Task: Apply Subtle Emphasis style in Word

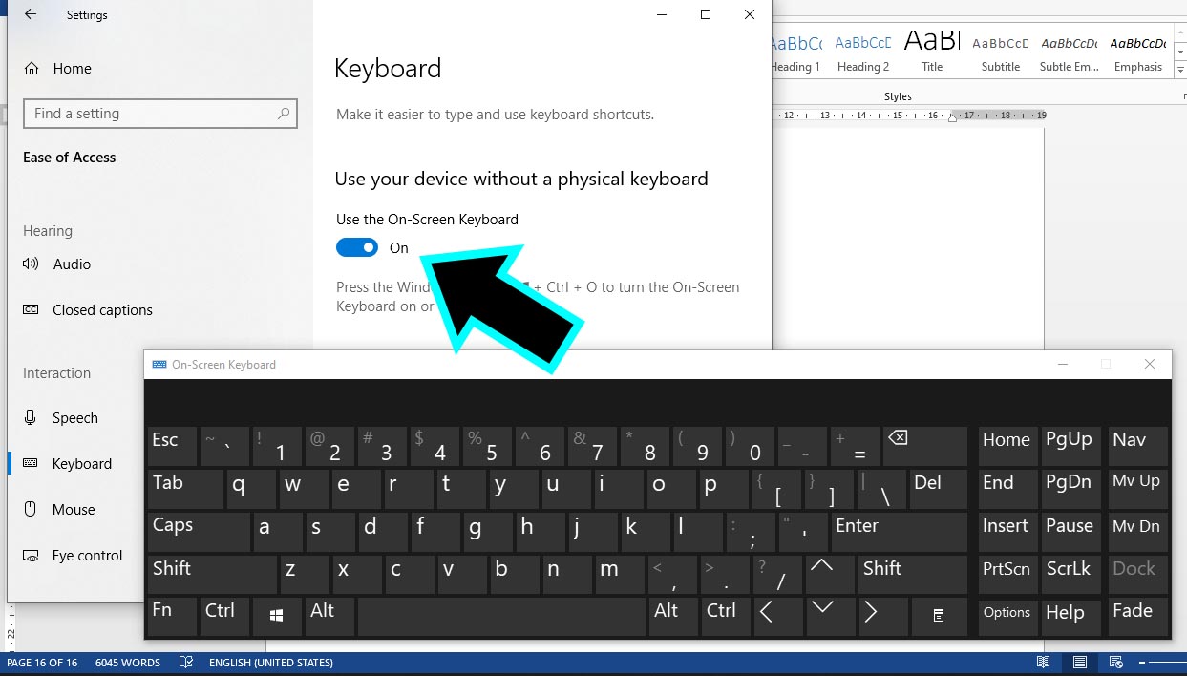Action: tap(1070, 51)
